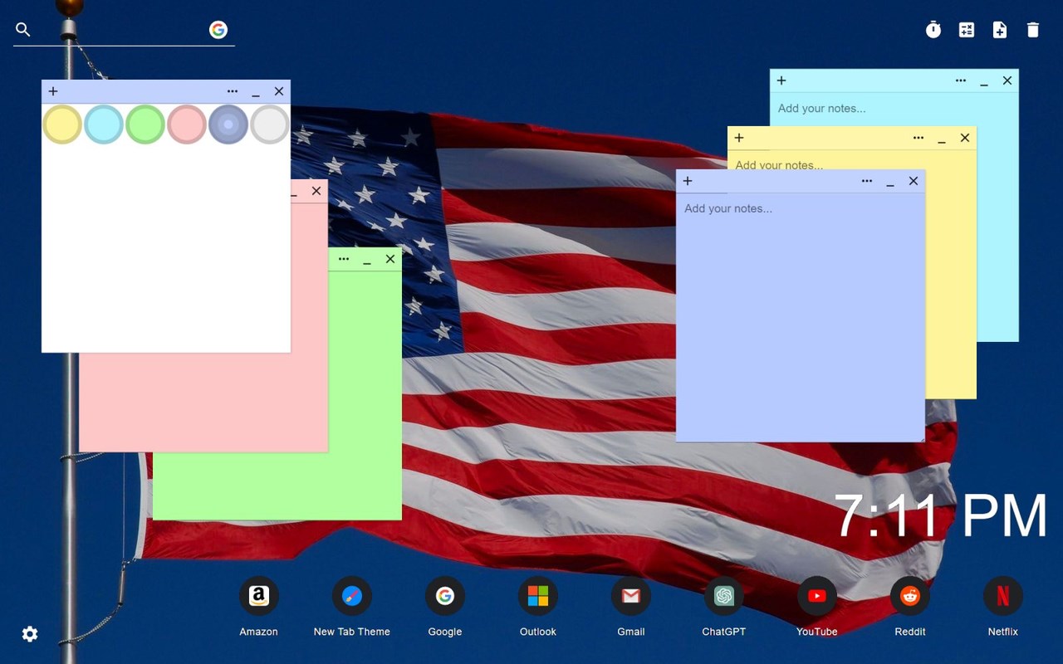Open three-dots menu on yellow note
This screenshot has width=1063, height=664.
(x=918, y=138)
